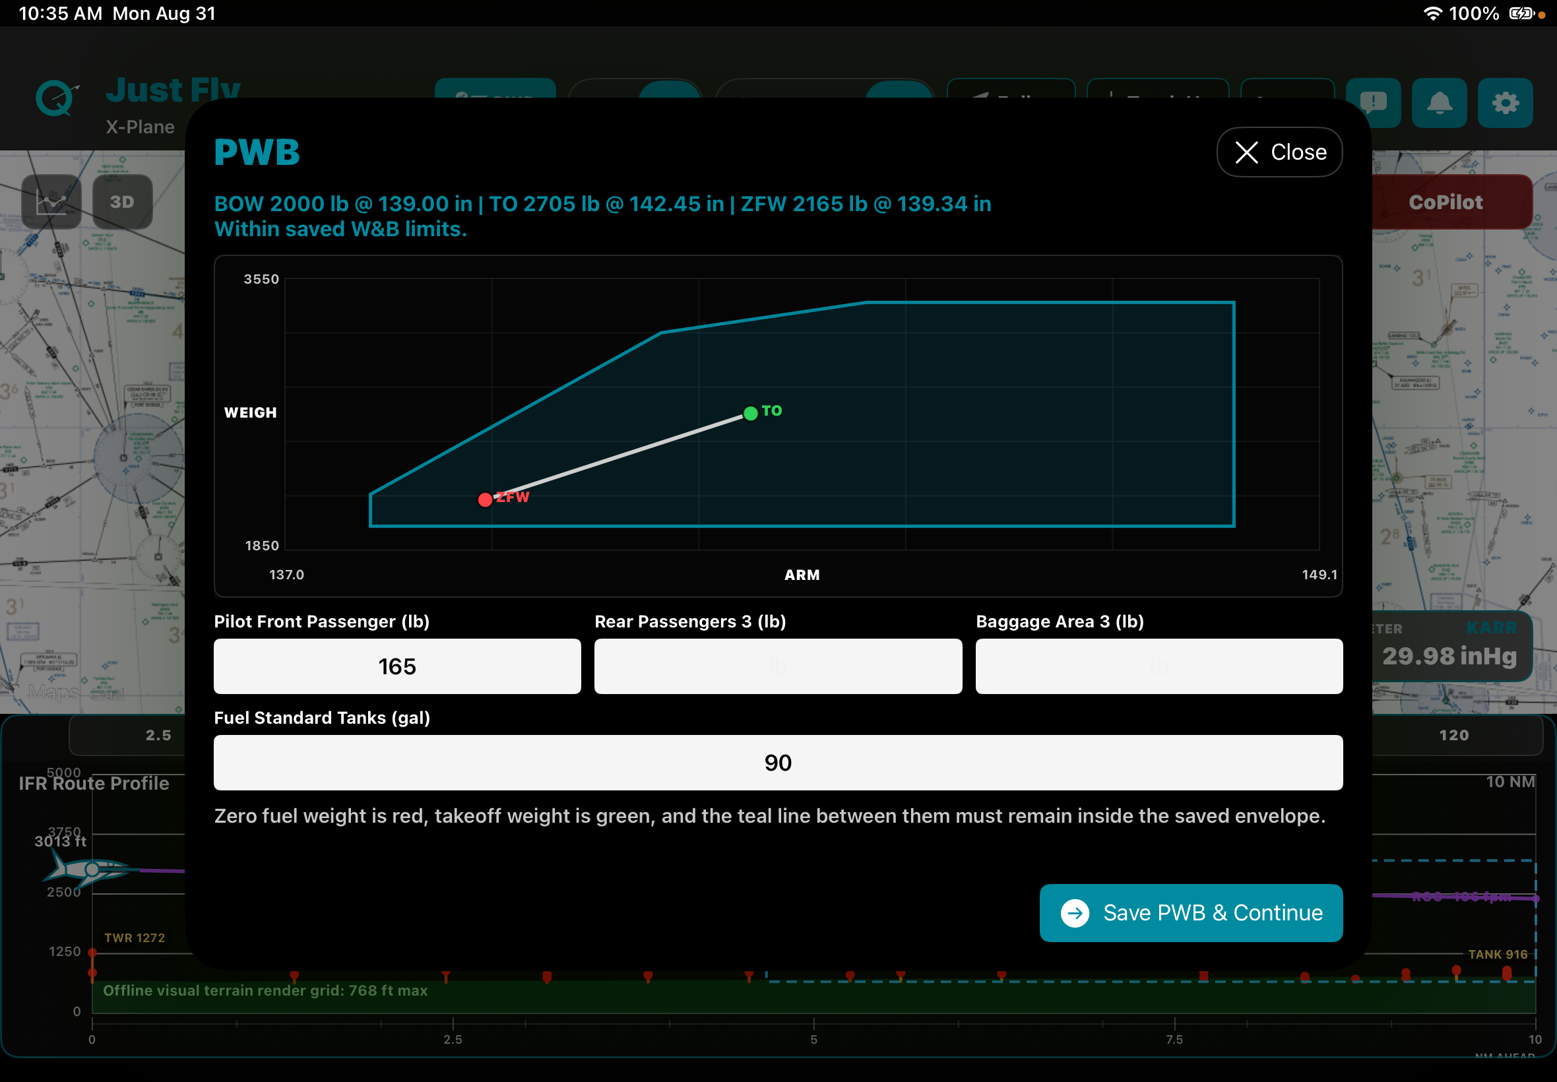Click the 120 range segment
This screenshot has height=1082, width=1557.
pos(1454,735)
